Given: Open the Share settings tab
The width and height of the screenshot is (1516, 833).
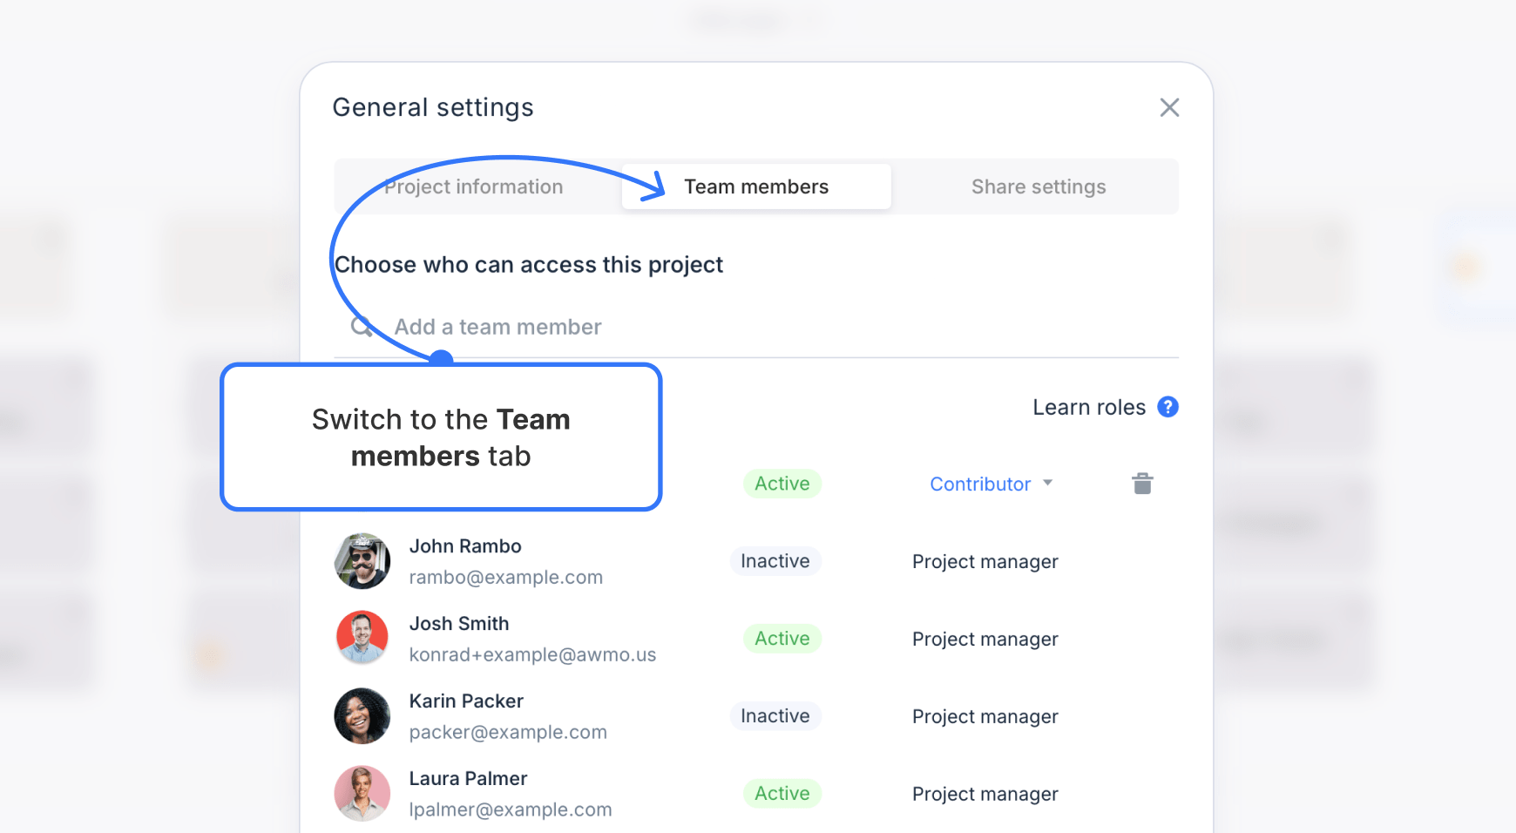Looking at the screenshot, I should click(1038, 186).
